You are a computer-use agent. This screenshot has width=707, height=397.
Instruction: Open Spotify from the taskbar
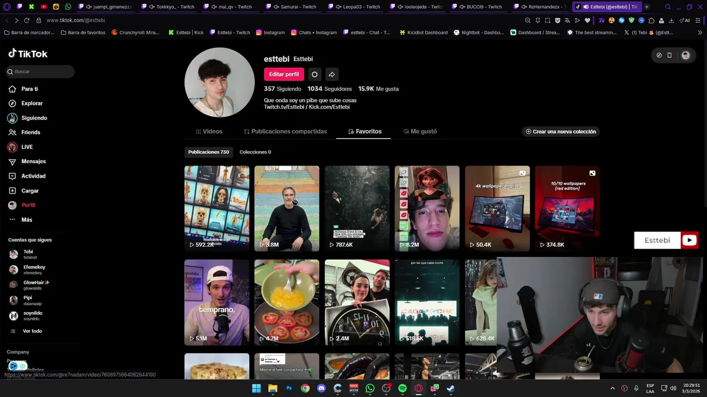click(x=402, y=388)
